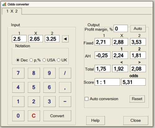This screenshot has height=128, width=155.
Task: Tap the slash key on keypad
Action: [65, 73]
